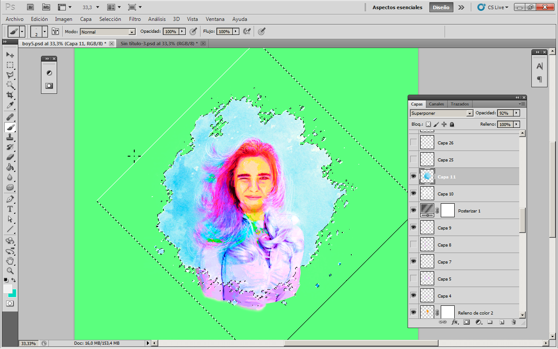Select the 3D Camera Orbit tool

(10, 251)
